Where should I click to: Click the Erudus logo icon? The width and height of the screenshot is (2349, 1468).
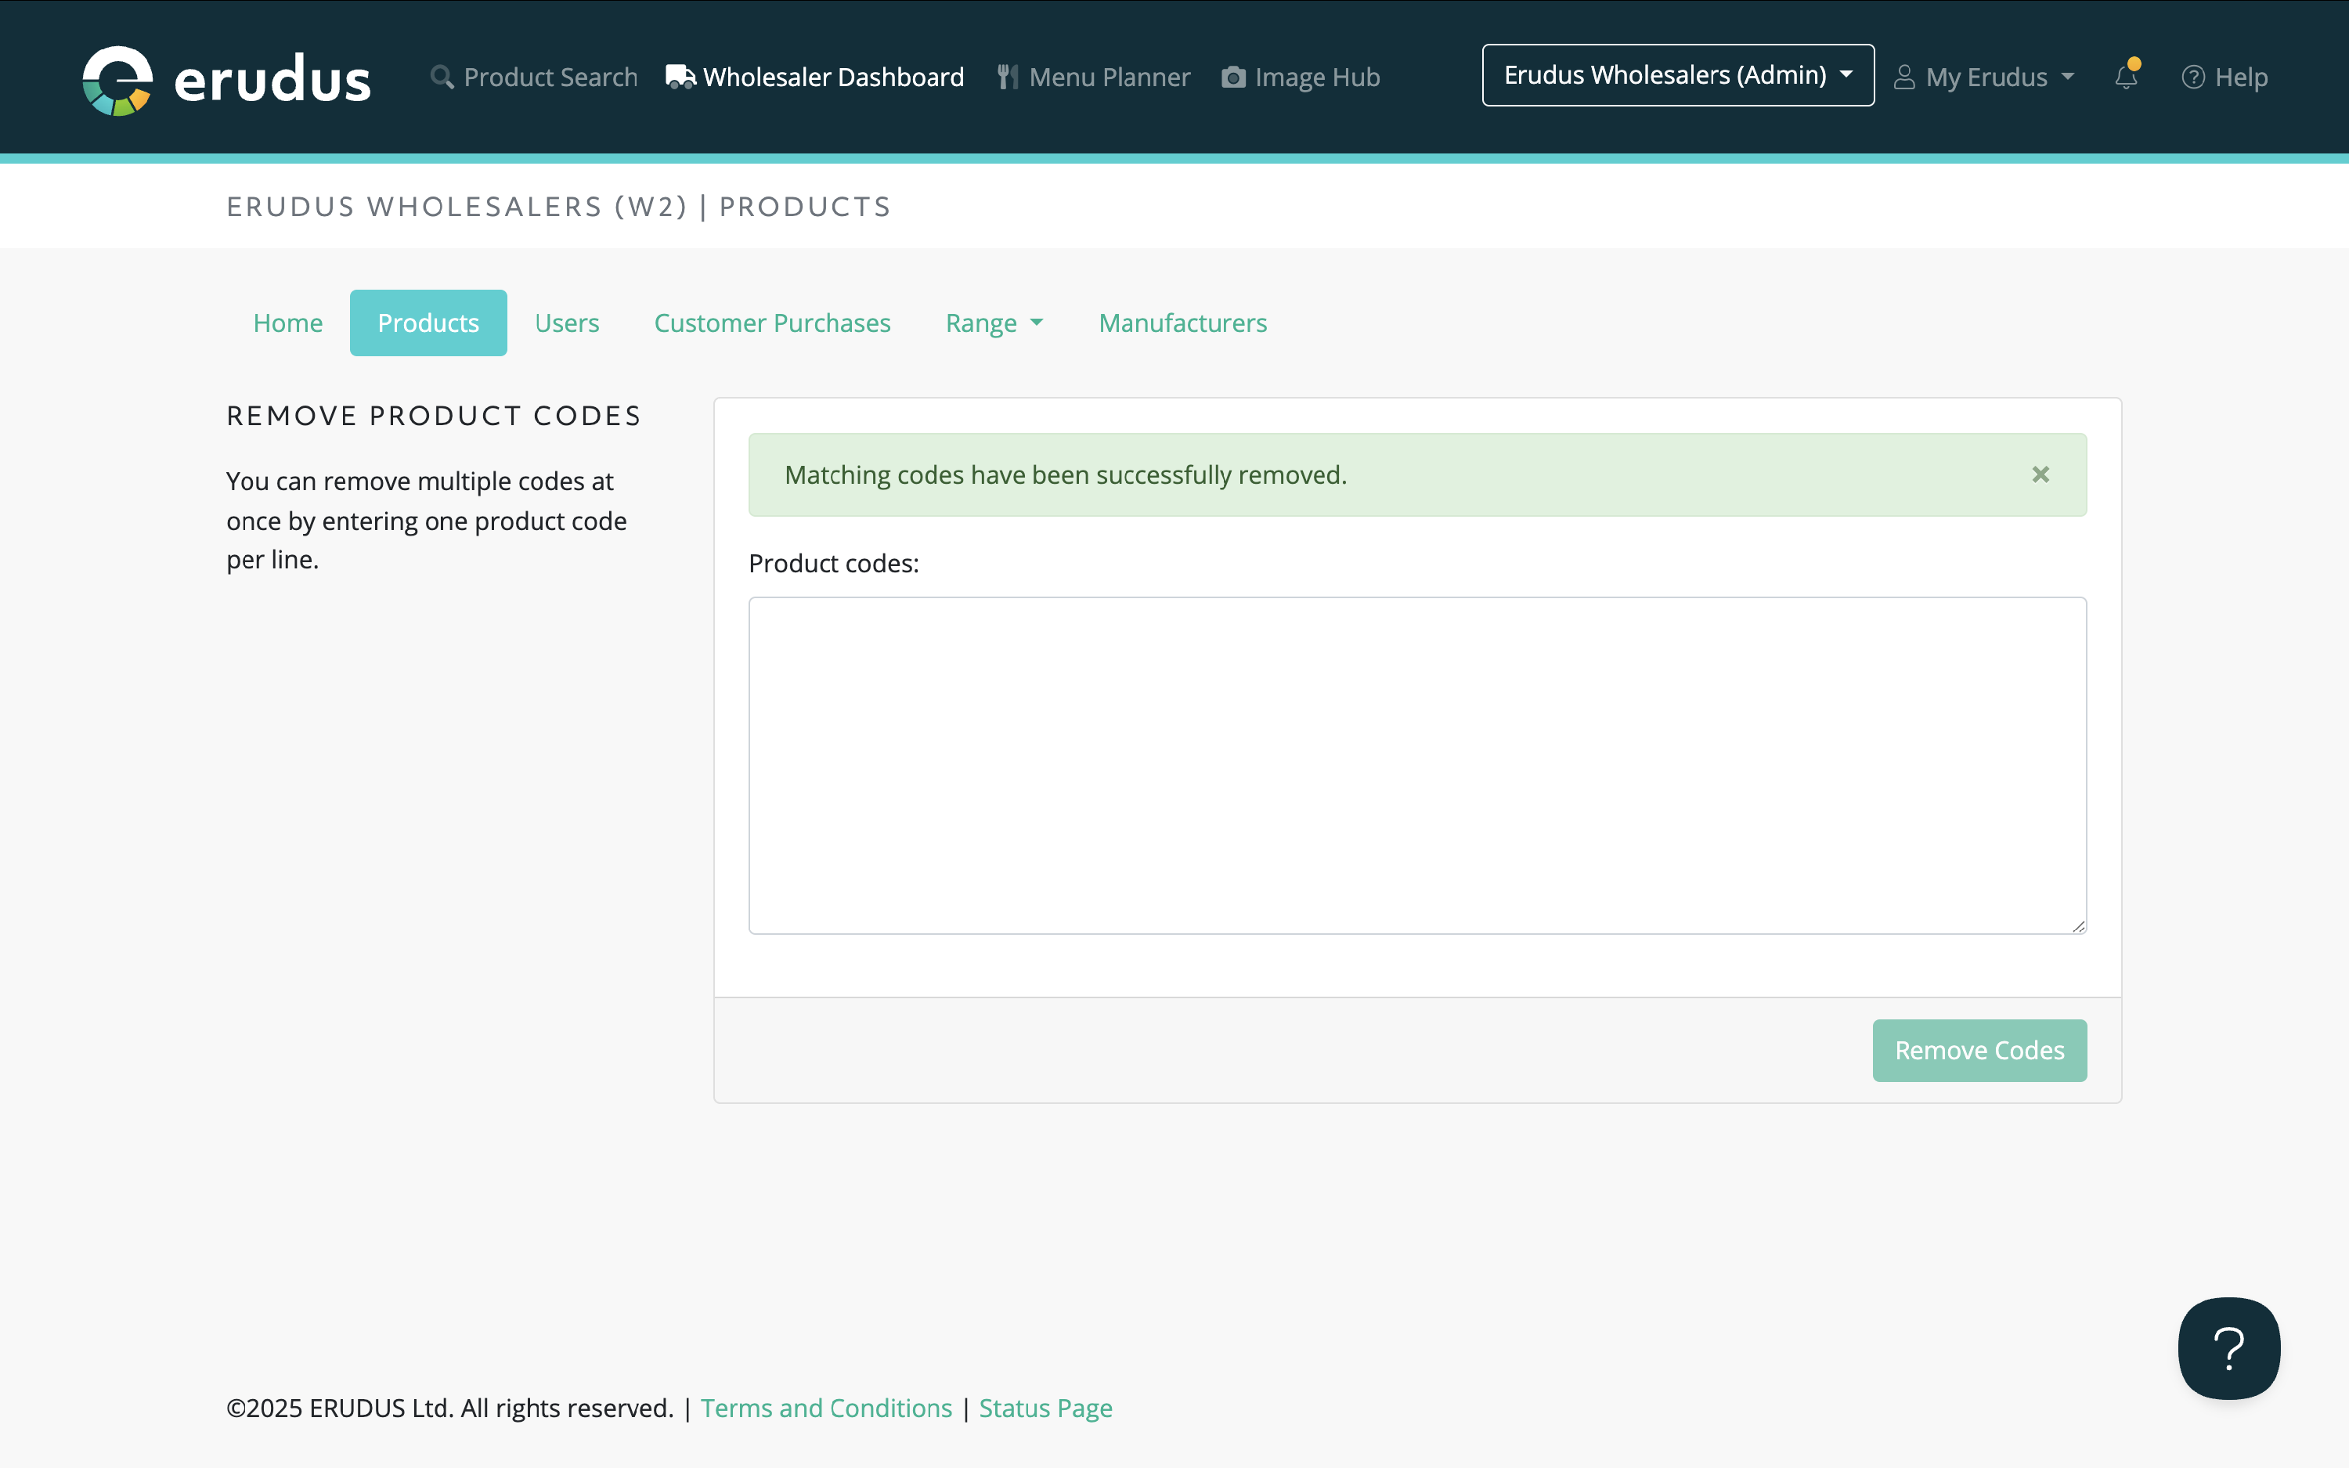[117, 80]
